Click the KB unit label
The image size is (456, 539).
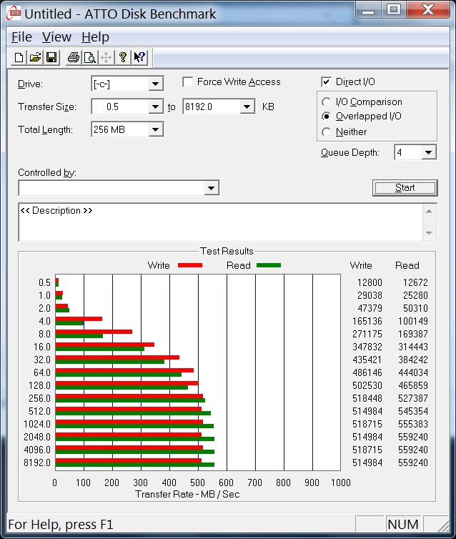[x=268, y=107]
